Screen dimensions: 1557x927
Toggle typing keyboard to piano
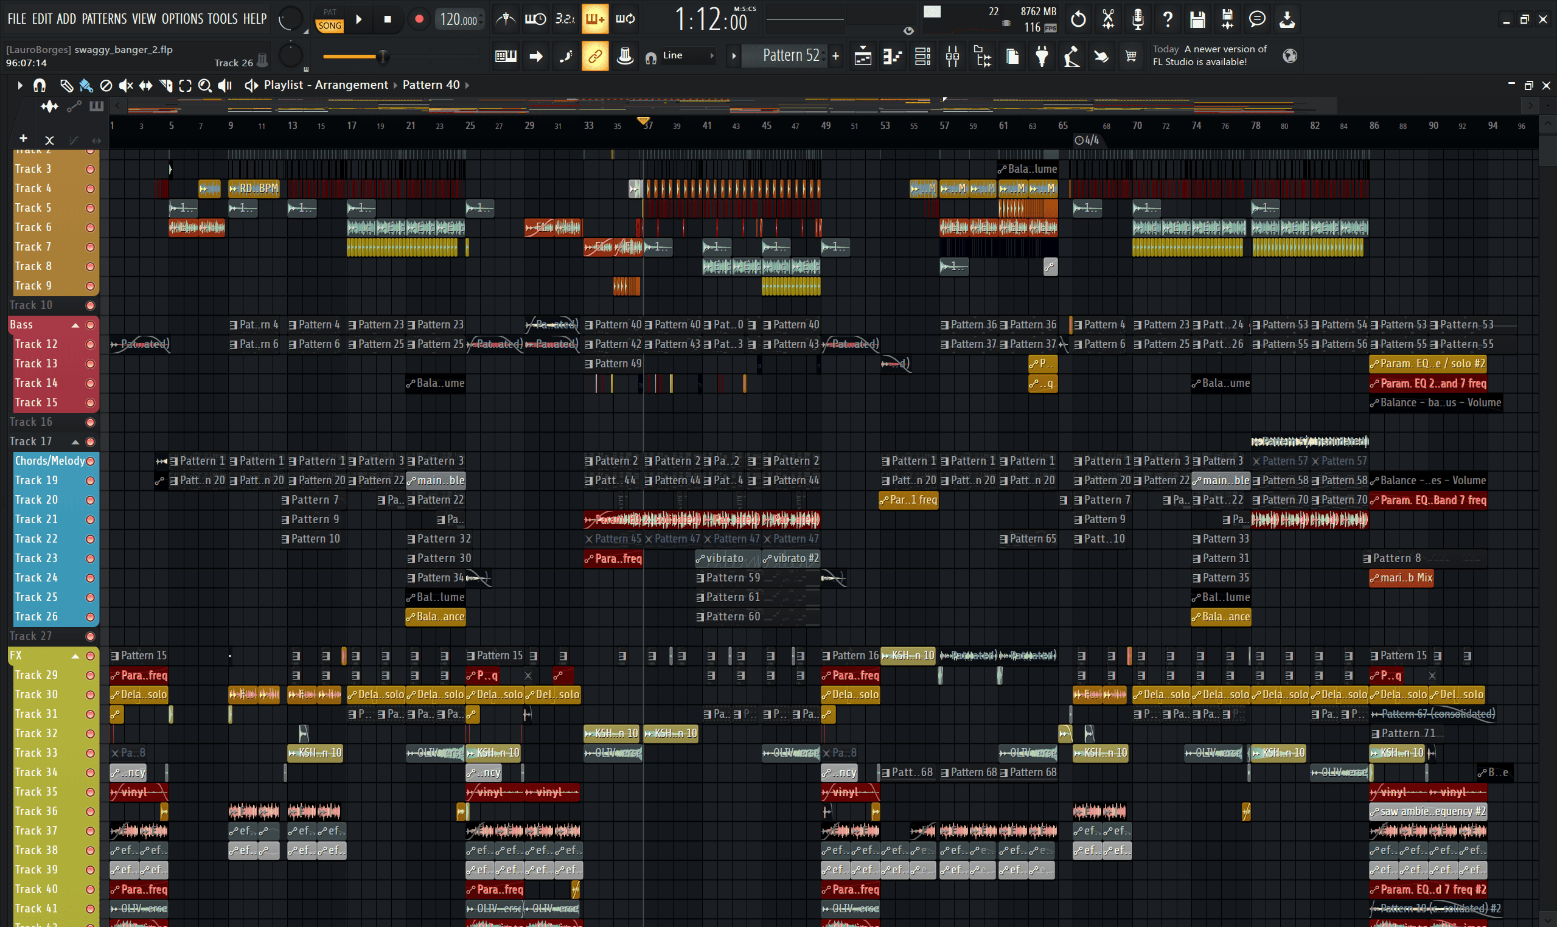(506, 56)
